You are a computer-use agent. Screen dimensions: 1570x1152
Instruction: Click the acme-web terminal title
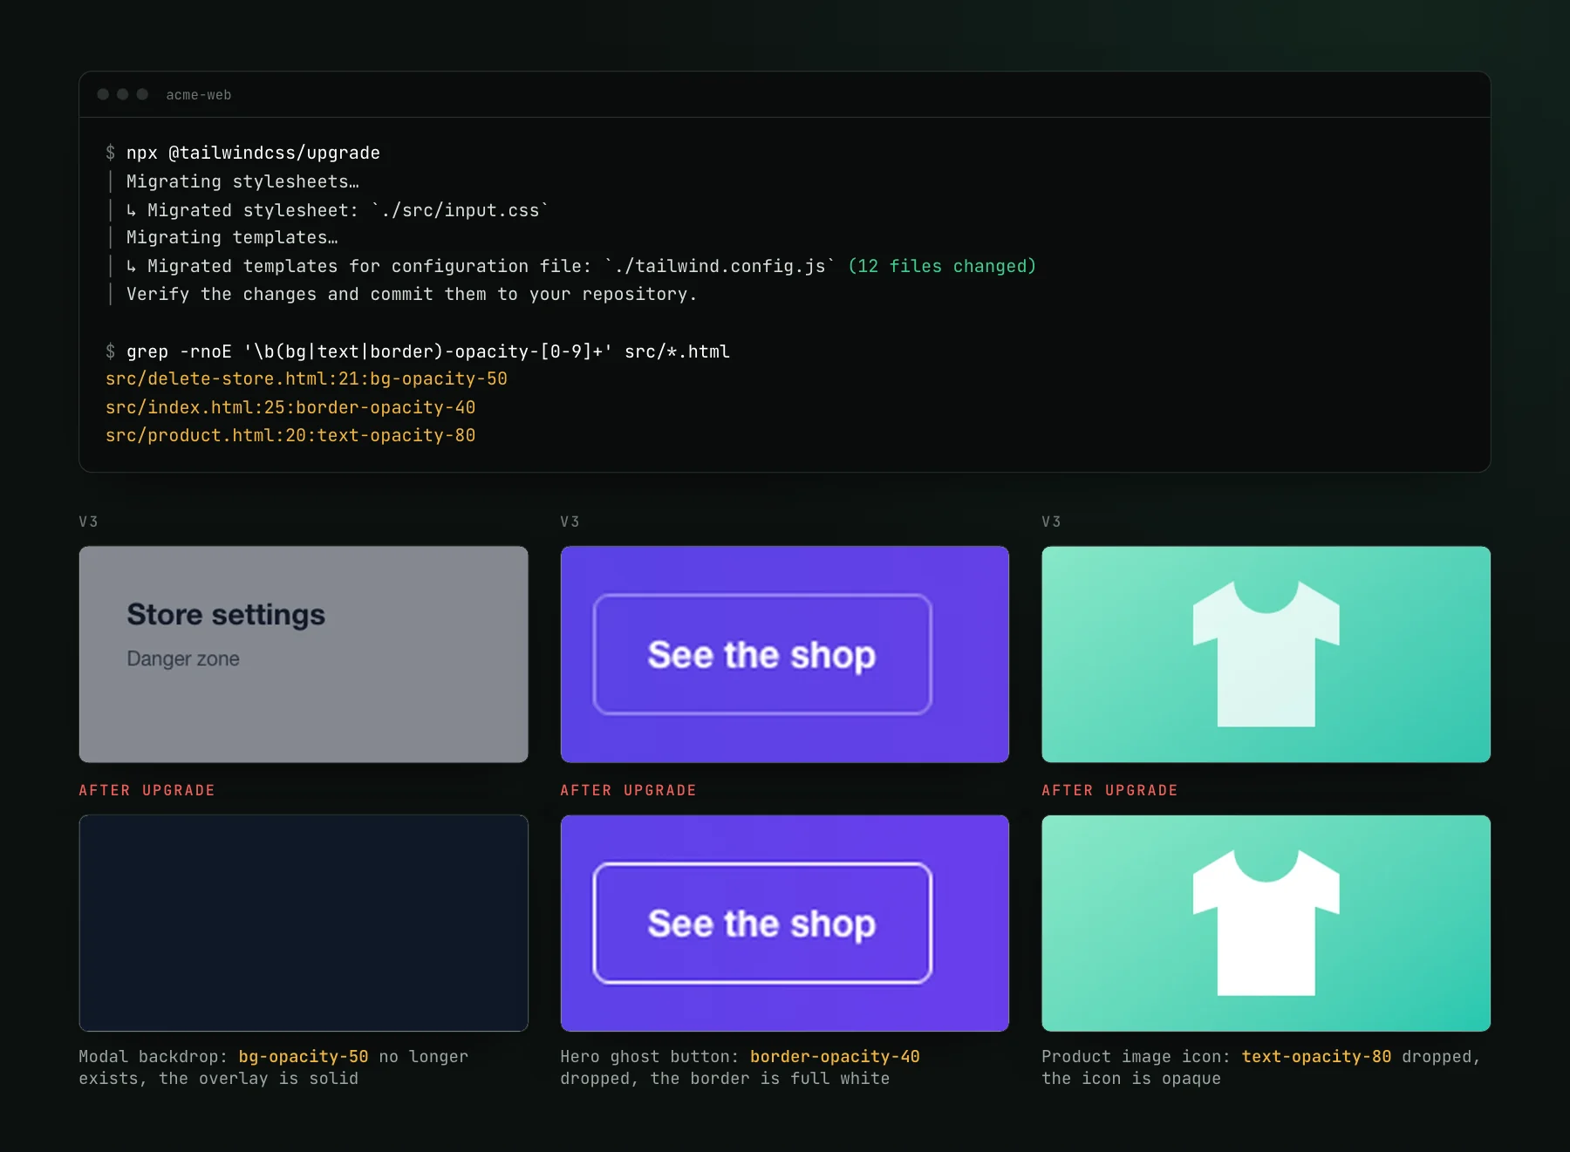[199, 95]
